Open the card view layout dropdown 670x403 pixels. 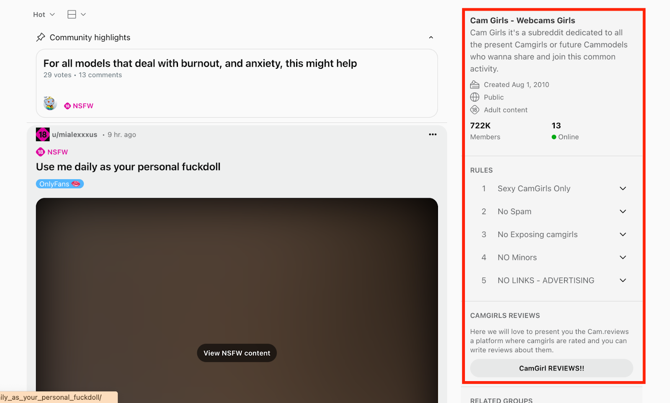pos(77,15)
